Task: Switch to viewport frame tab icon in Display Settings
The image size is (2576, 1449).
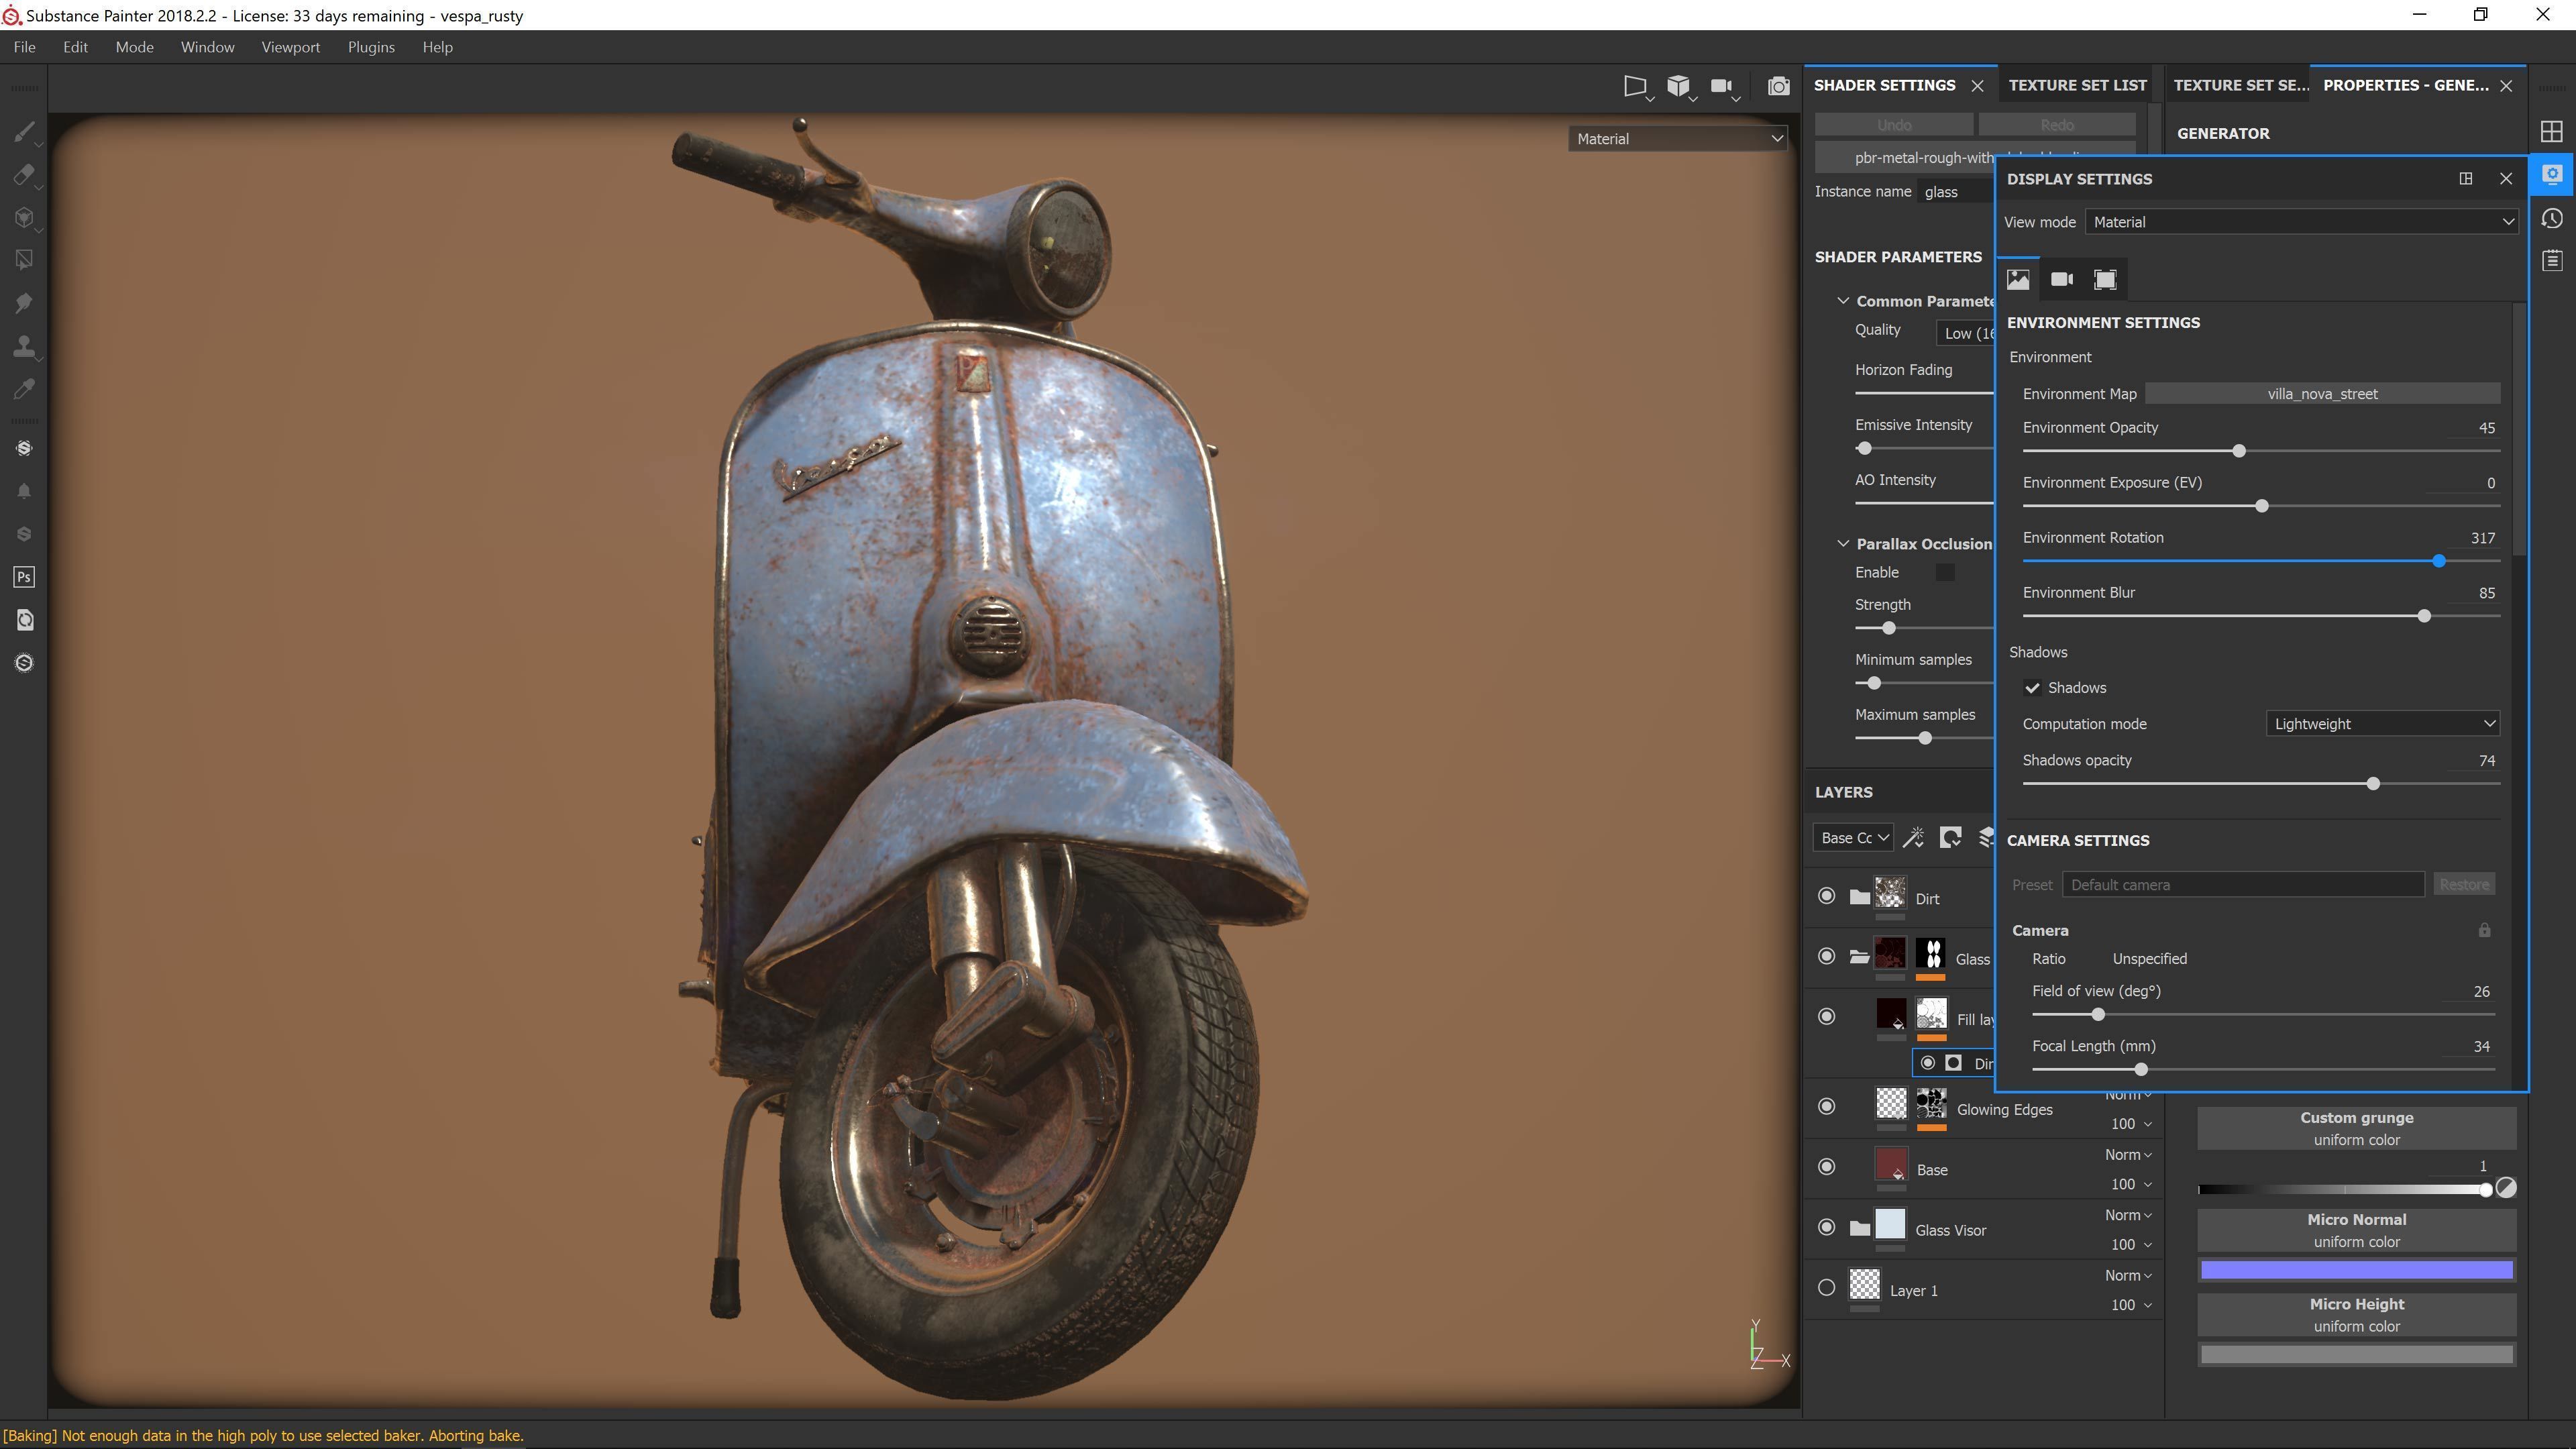Action: coord(2105,279)
